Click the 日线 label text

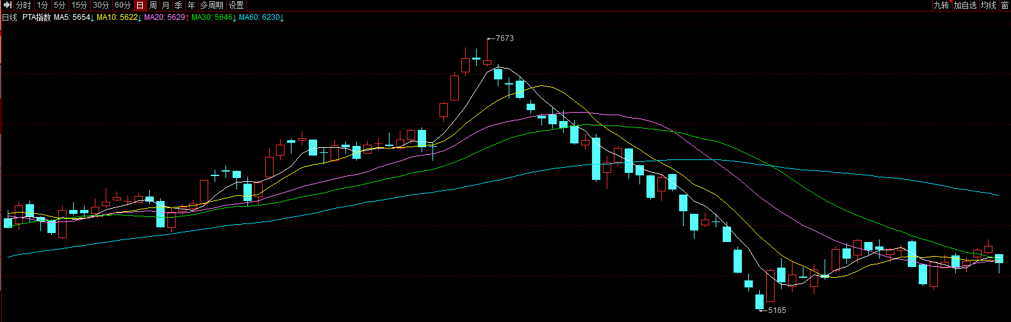tap(10, 17)
